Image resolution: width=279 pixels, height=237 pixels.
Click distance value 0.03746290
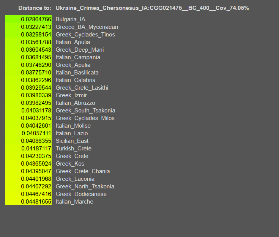click(x=36, y=65)
